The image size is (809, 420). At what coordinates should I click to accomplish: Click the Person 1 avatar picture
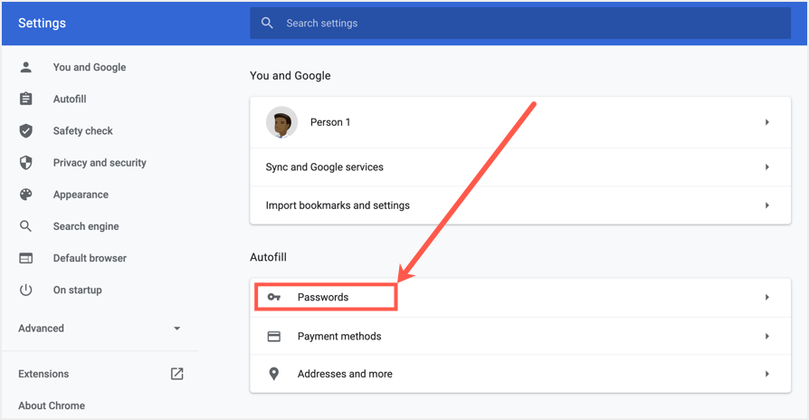click(281, 122)
